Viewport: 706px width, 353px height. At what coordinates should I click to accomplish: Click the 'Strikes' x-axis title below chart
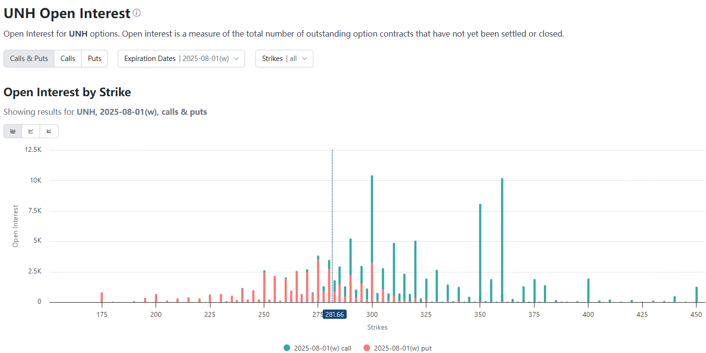pos(377,327)
